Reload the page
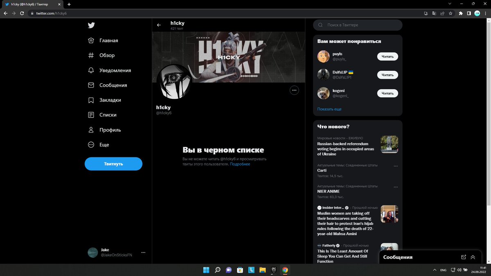Image resolution: width=491 pixels, height=276 pixels. click(23, 13)
